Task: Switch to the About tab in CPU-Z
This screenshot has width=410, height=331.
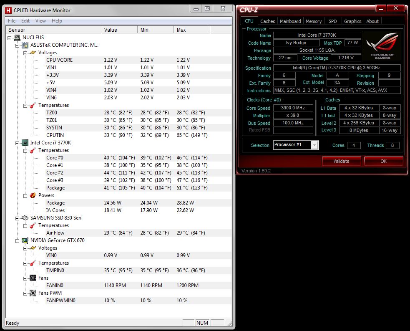Action: 372,21
